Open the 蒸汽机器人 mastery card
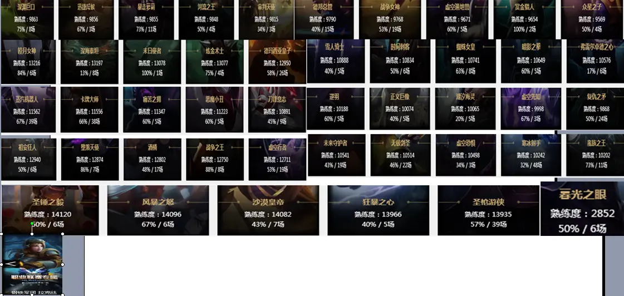This screenshot has width=624, height=296. pos(28,110)
